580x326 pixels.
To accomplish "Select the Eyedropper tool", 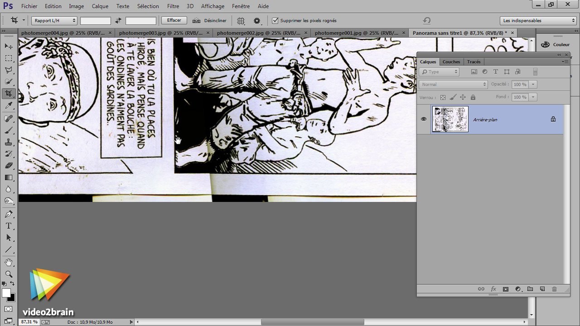I will [x=9, y=105].
